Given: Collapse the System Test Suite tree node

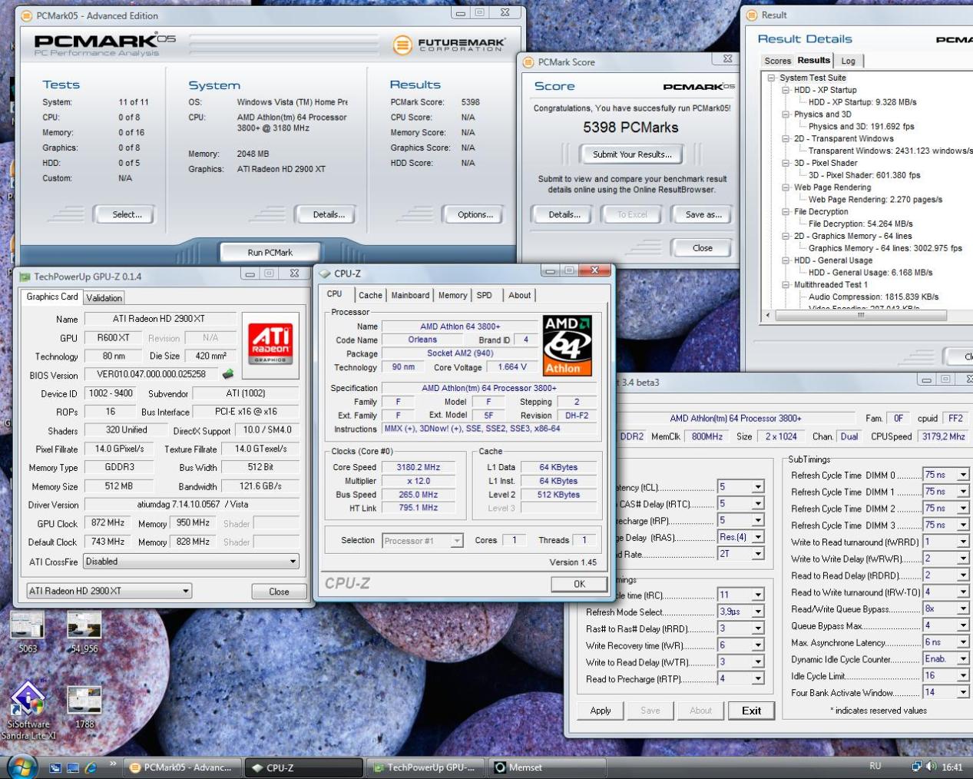Looking at the screenshot, I should pyautogui.click(x=771, y=78).
